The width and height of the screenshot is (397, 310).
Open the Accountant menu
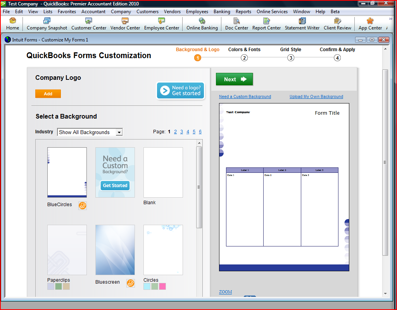93,12
